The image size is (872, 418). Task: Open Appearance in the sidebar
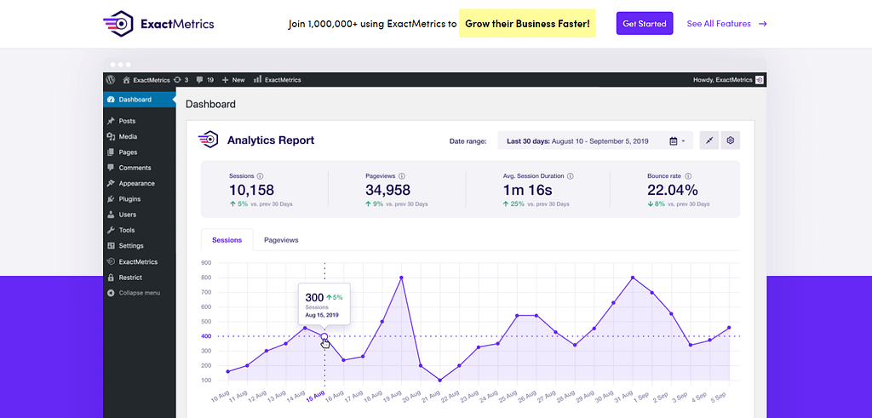click(x=139, y=183)
